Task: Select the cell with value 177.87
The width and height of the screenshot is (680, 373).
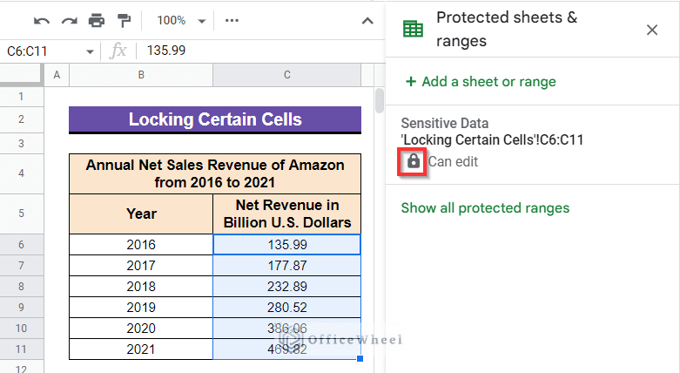Action: 286,265
